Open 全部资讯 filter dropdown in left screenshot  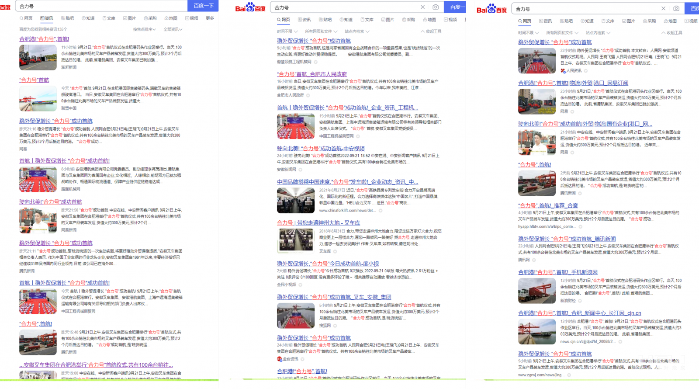(x=173, y=29)
